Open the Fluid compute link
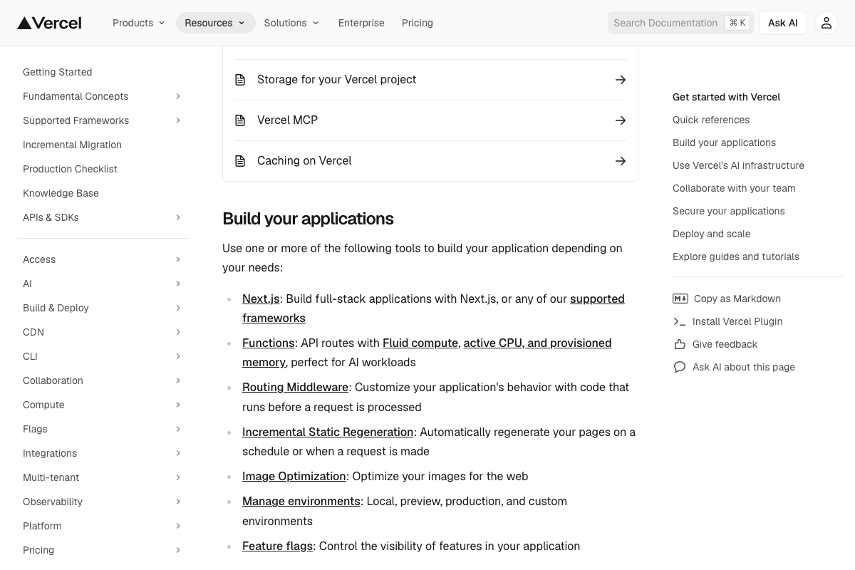Viewport: 855px width, 570px height. (420, 343)
